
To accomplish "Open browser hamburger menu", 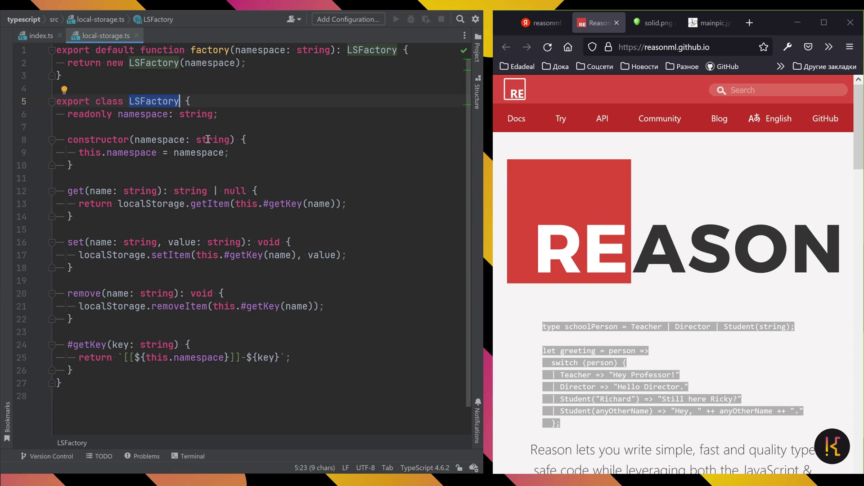I will click(850, 47).
